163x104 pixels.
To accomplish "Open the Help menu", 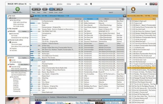I will (86, 4).
